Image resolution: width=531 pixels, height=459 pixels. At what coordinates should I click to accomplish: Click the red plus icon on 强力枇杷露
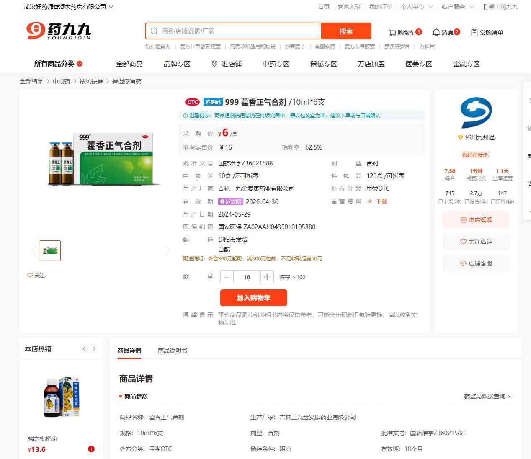(91, 449)
